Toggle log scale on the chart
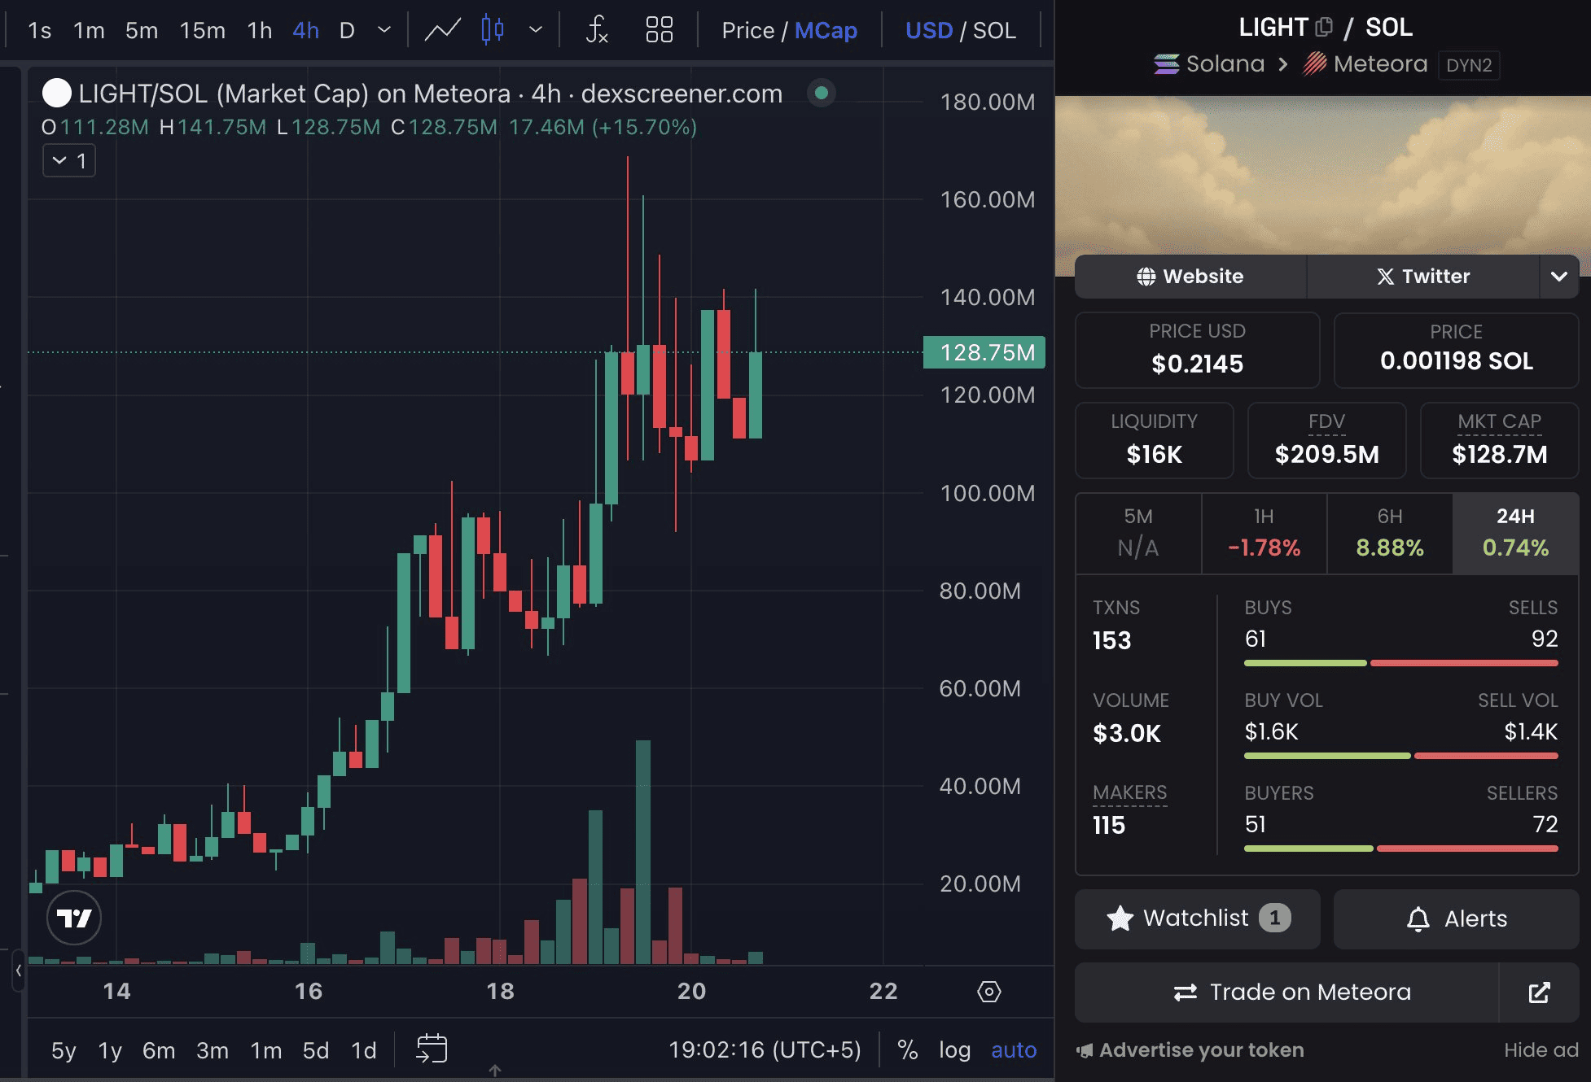Screen dimensions: 1591x1082 tap(954, 1049)
